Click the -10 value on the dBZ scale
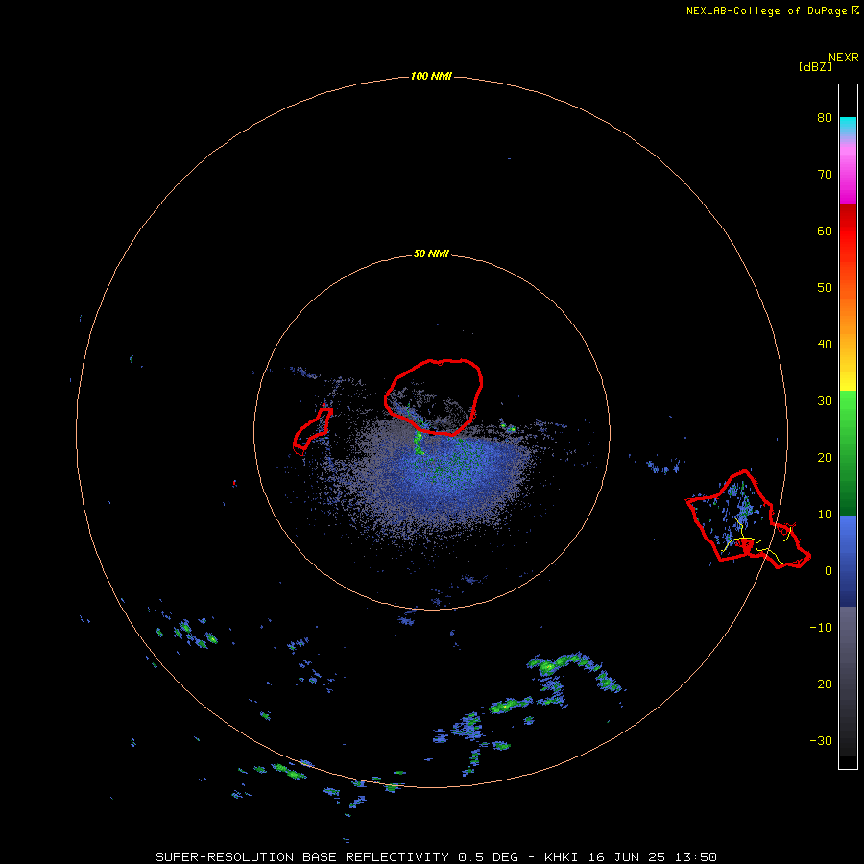This screenshot has width=864, height=864. tap(821, 628)
